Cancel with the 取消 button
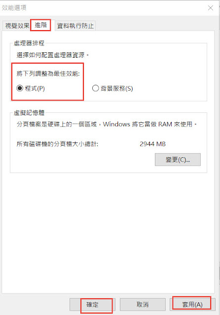 (x=143, y=305)
